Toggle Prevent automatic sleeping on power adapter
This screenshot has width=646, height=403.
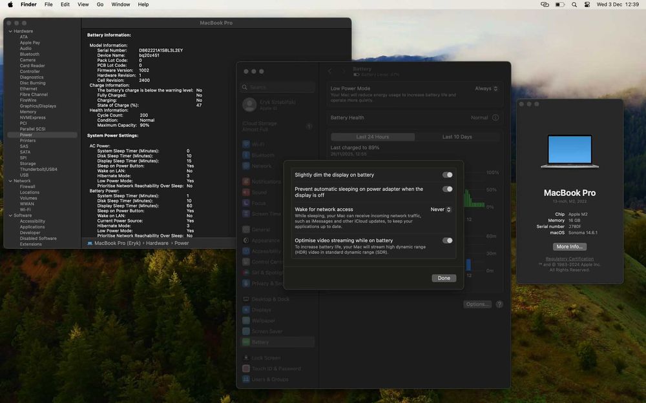448,189
